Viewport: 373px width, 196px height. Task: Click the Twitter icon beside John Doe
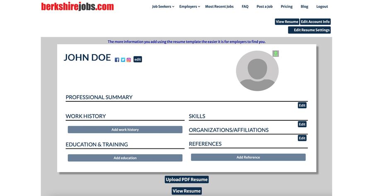(123, 60)
